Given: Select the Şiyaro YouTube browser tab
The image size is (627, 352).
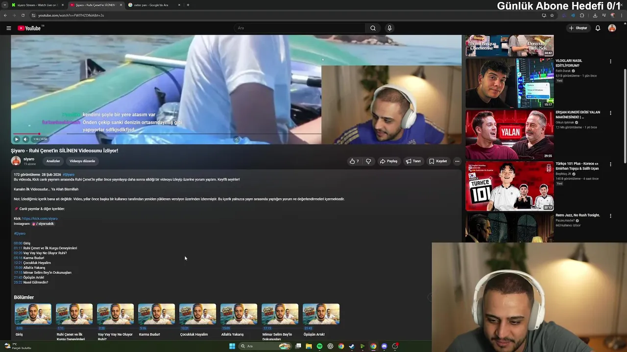Looking at the screenshot, I should pos(96,5).
